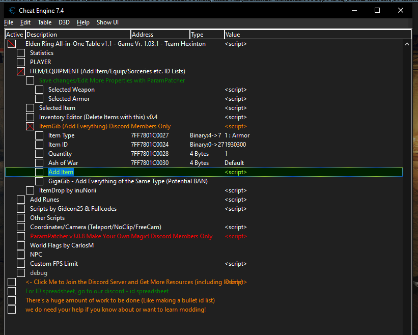Screen dimensions: 418x335
Task: Enable the Custom FPS Limit checkbox
Action: (x=21, y=264)
